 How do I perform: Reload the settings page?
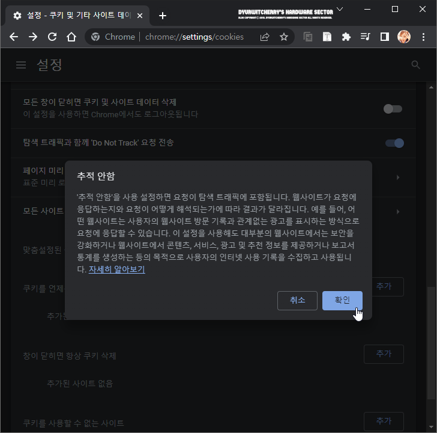pyautogui.click(x=52, y=37)
